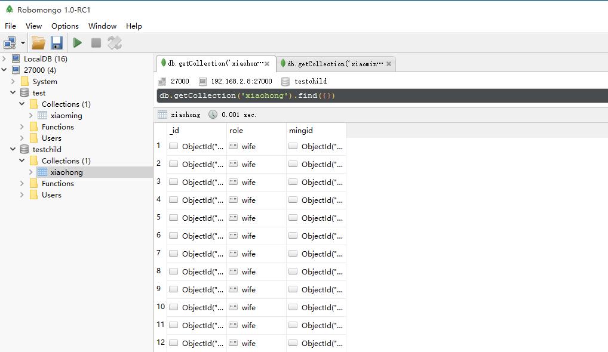
Task: Click into the query editor field
Action: point(382,95)
